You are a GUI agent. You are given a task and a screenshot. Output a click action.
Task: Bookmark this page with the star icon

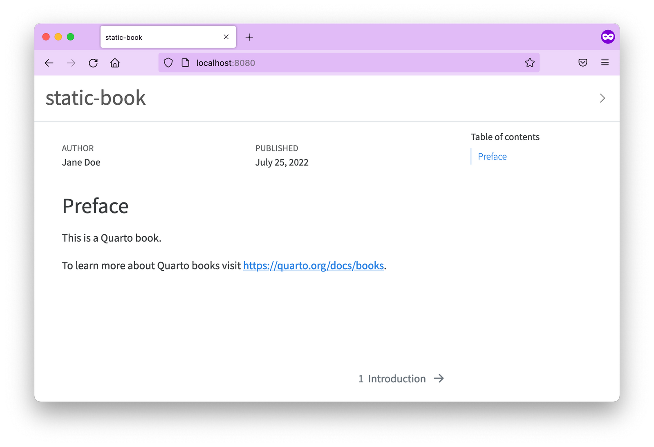[x=530, y=63]
